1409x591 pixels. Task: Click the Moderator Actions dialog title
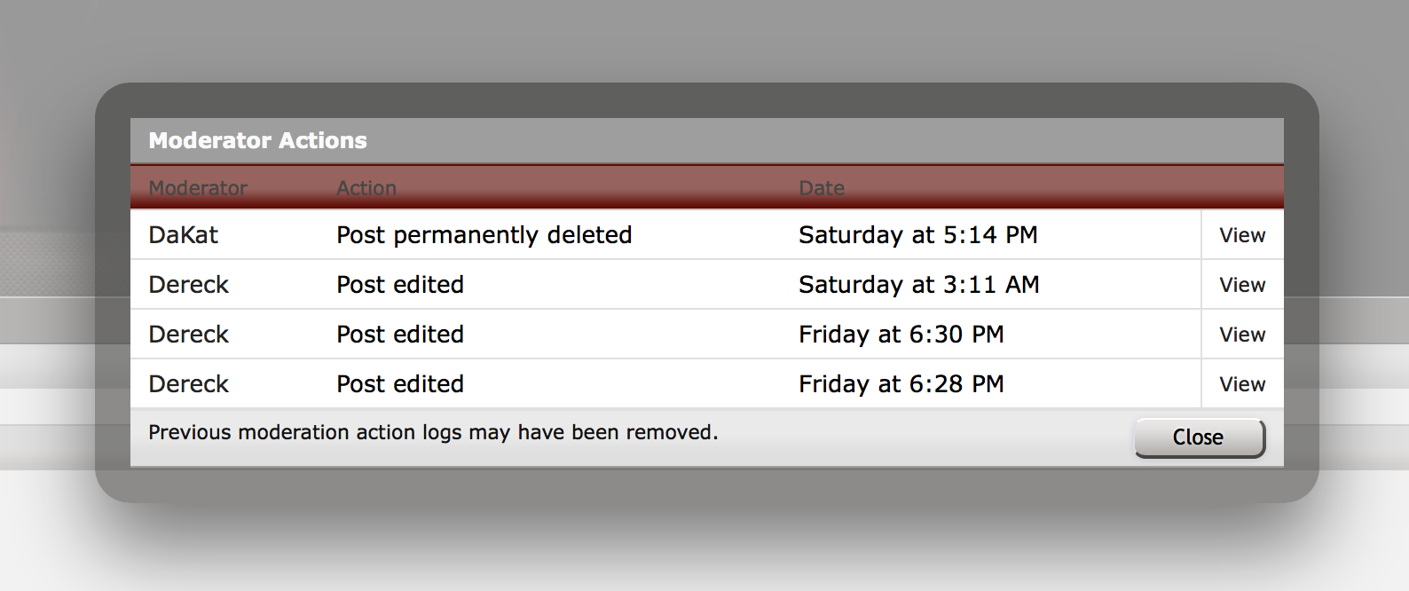(257, 140)
